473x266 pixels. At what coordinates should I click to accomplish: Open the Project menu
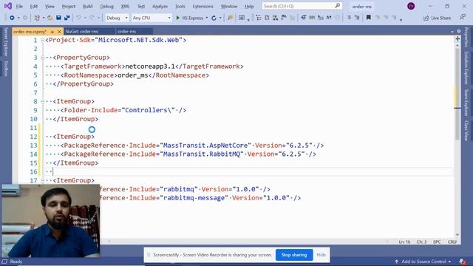click(x=69, y=7)
